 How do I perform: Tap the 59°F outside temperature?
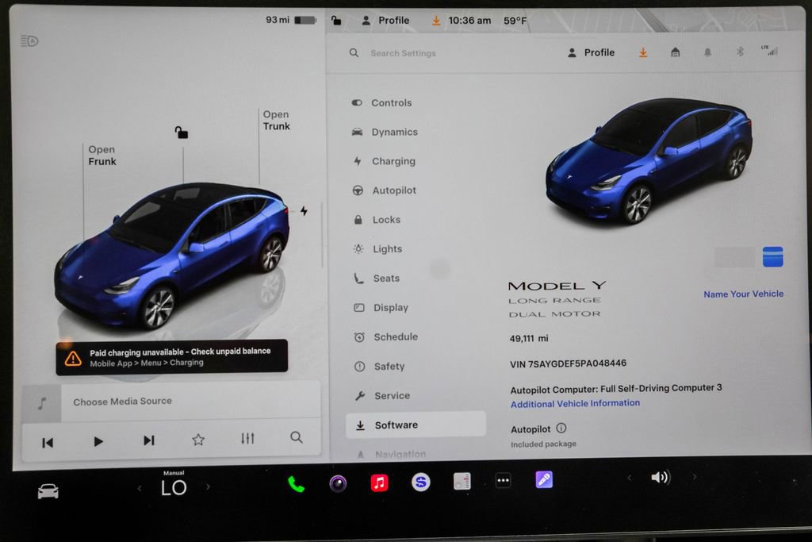tap(515, 21)
